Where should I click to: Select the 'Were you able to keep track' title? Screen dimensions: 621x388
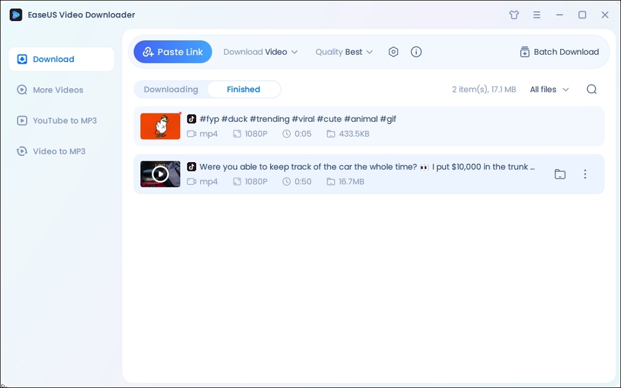367,166
